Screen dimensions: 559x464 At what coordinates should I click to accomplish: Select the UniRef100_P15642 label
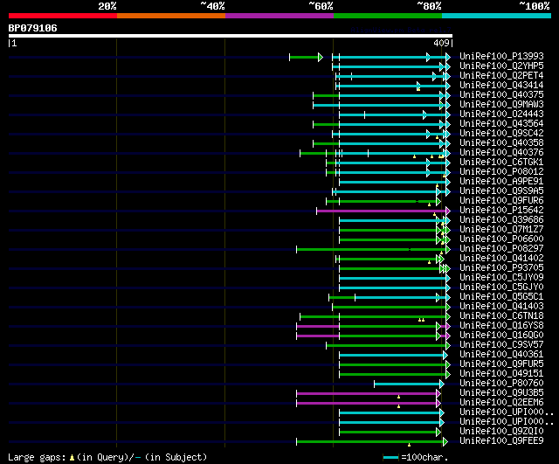(501, 211)
